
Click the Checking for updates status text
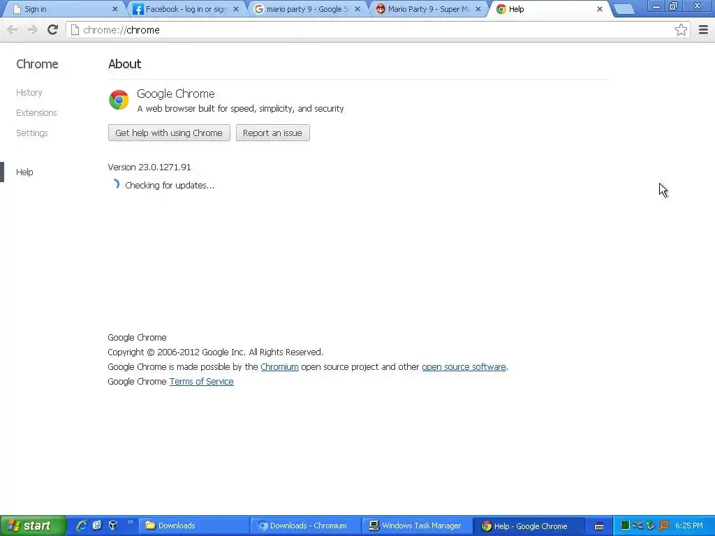click(x=170, y=186)
